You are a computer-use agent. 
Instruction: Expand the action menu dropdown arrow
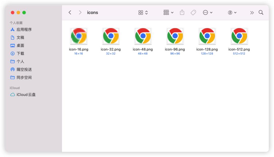pos(211,13)
